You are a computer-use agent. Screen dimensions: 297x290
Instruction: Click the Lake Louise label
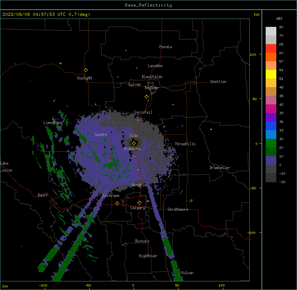pos(6,167)
